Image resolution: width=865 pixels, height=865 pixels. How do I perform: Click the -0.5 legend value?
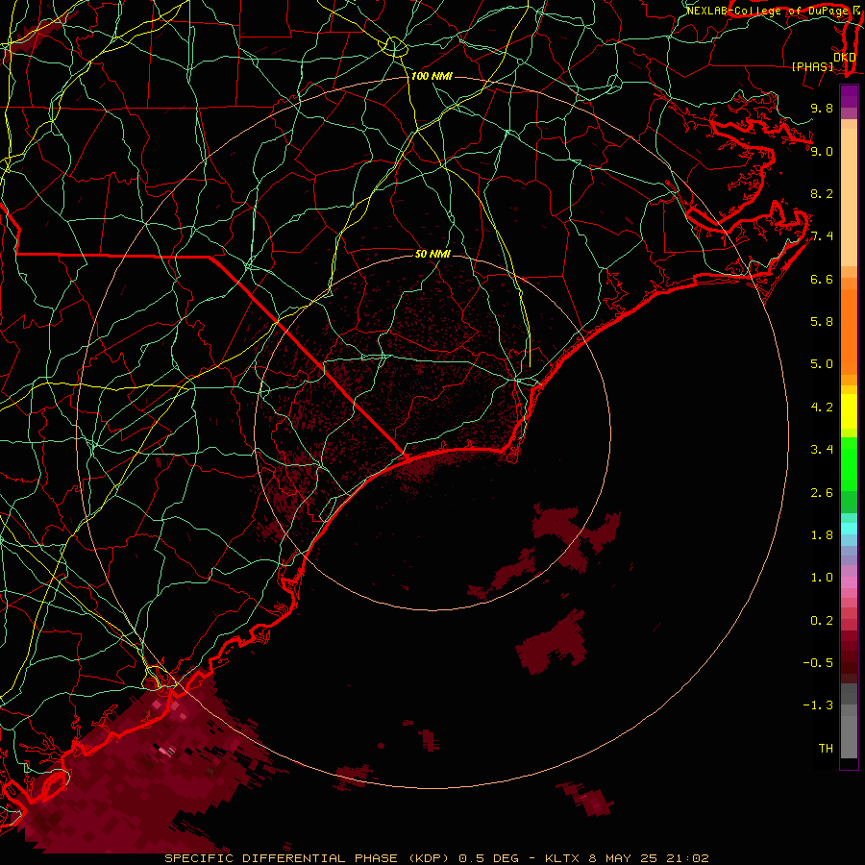818,663
